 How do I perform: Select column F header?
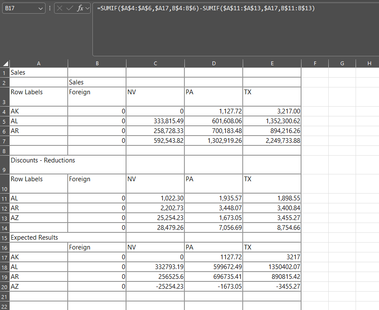[x=315, y=64]
